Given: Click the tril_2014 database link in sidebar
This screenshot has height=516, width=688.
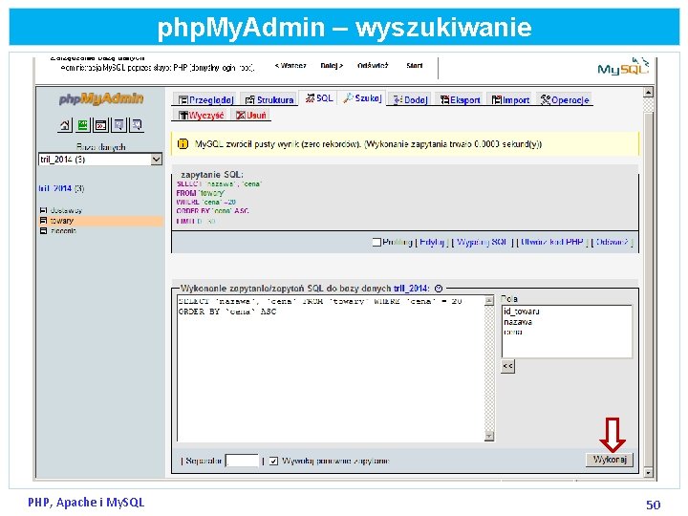Looking at the screenshot, I should tap(54, 188).
